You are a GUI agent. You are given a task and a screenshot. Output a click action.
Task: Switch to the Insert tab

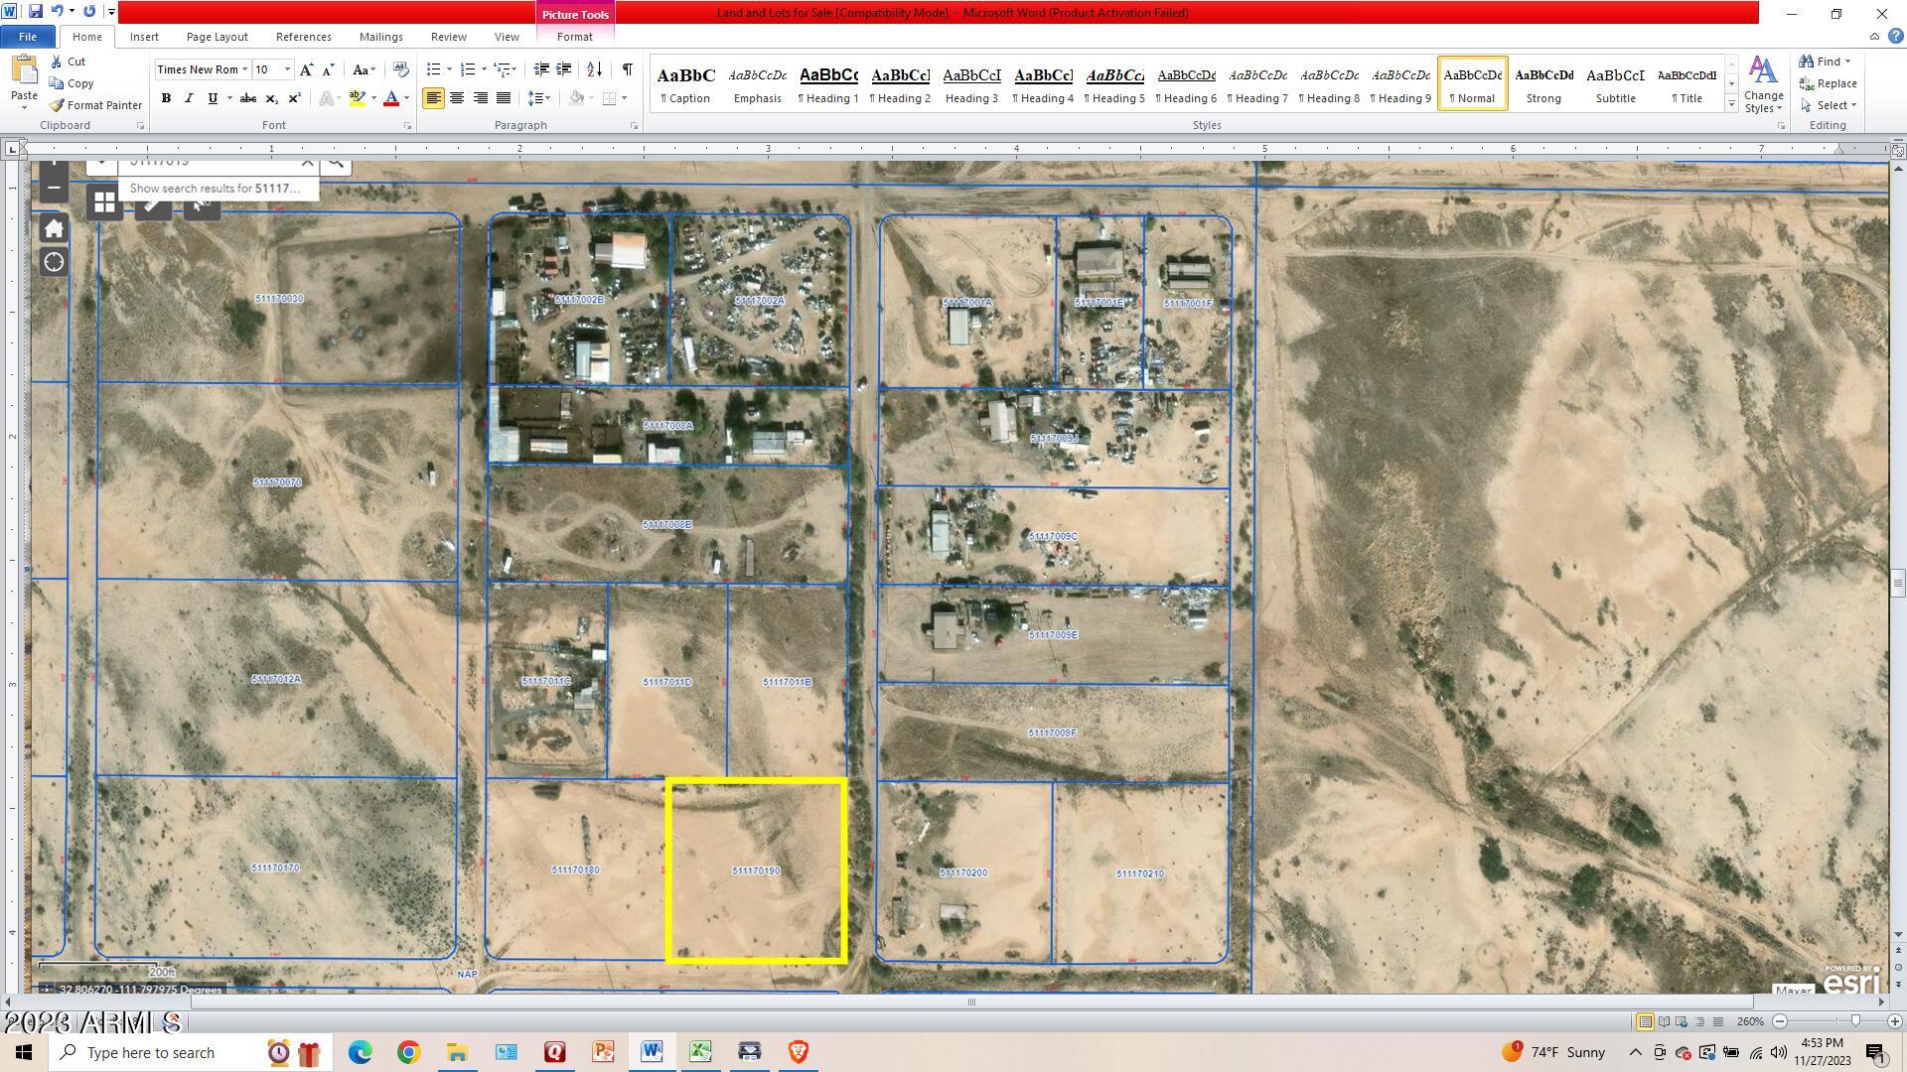144,37
